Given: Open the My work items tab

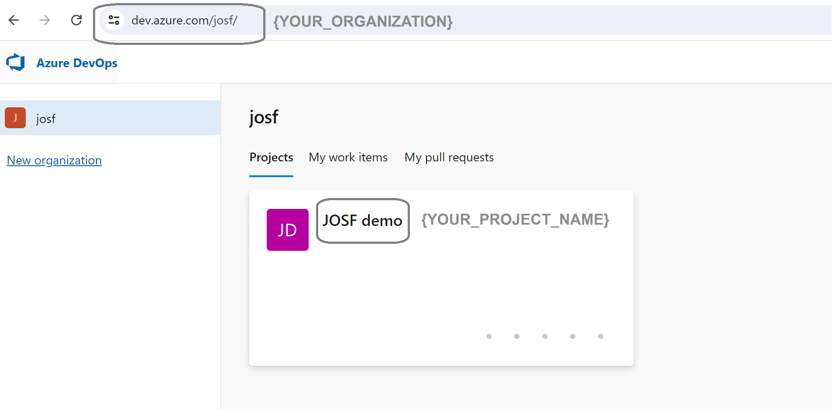Looking at the screenshot, I should (348, 157).
